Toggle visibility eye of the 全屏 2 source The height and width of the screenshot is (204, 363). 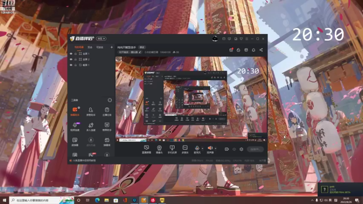[x=71, y=59]
